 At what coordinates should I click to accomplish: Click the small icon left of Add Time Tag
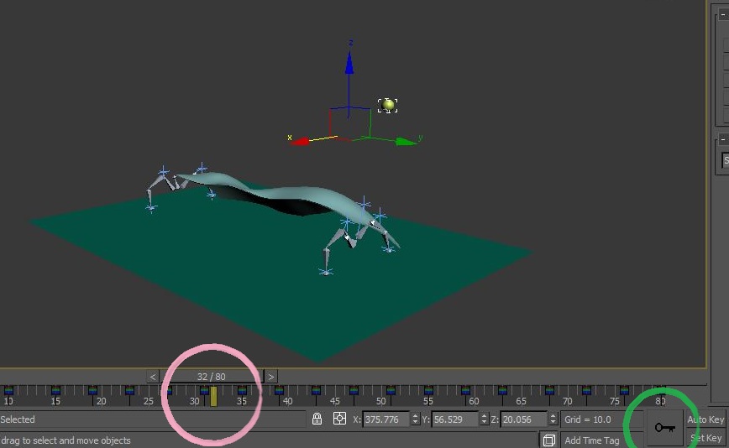548,440
